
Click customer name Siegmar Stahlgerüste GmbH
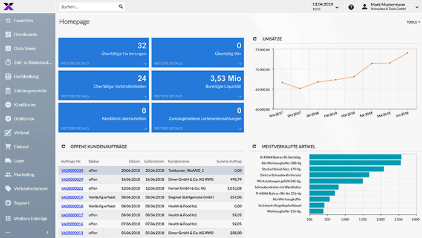pos(191,197)
